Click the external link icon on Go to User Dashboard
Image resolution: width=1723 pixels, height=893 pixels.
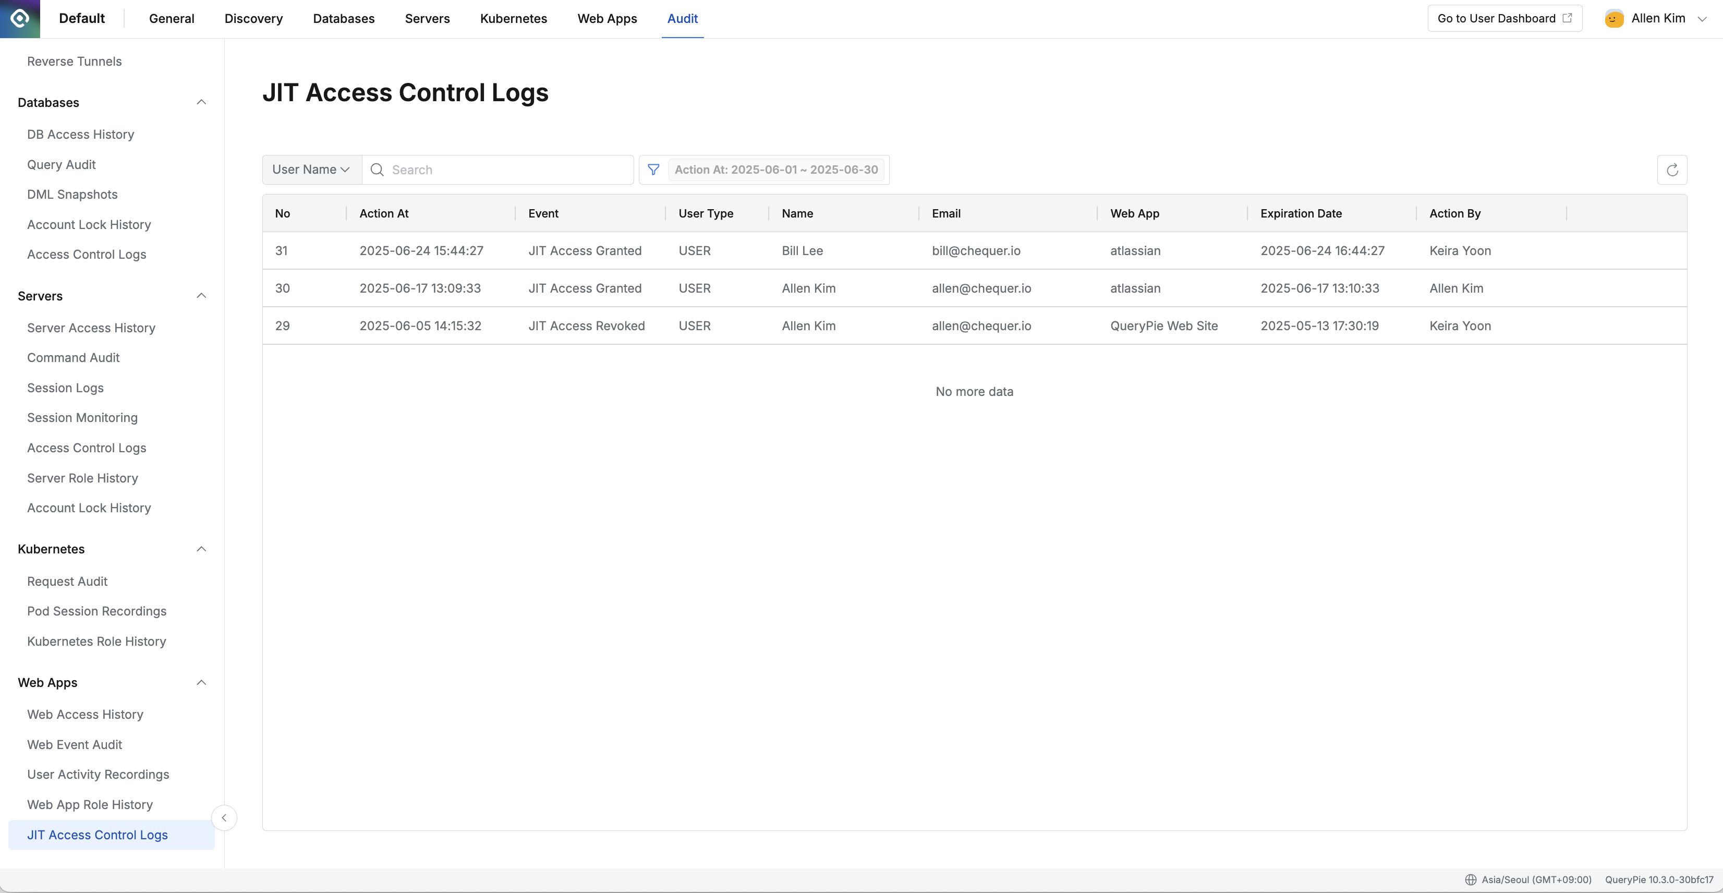point(1568,18)
